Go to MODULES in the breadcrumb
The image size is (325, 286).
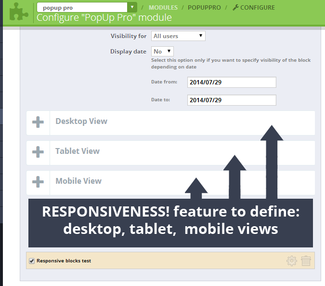click(x=163, y=7)
